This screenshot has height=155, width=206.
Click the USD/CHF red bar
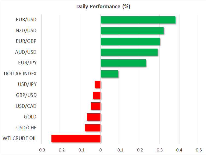[x=93, y=127]
